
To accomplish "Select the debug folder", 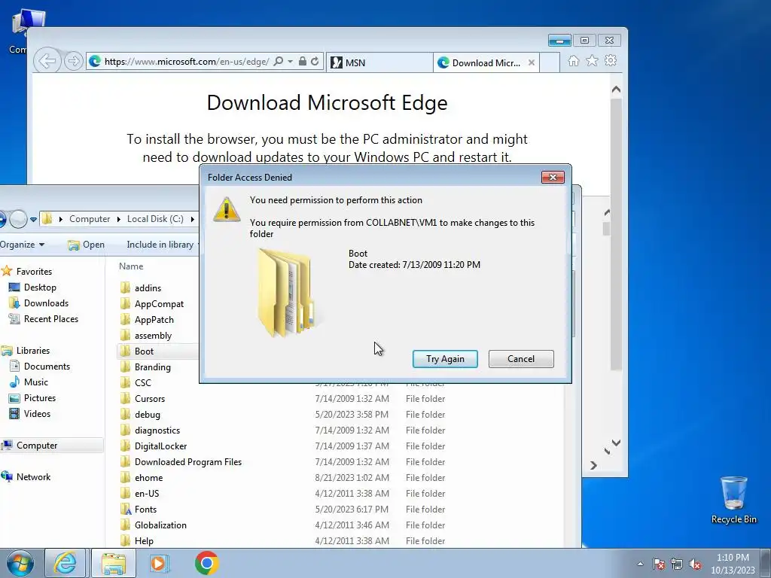I will click(x=147, y=415).
